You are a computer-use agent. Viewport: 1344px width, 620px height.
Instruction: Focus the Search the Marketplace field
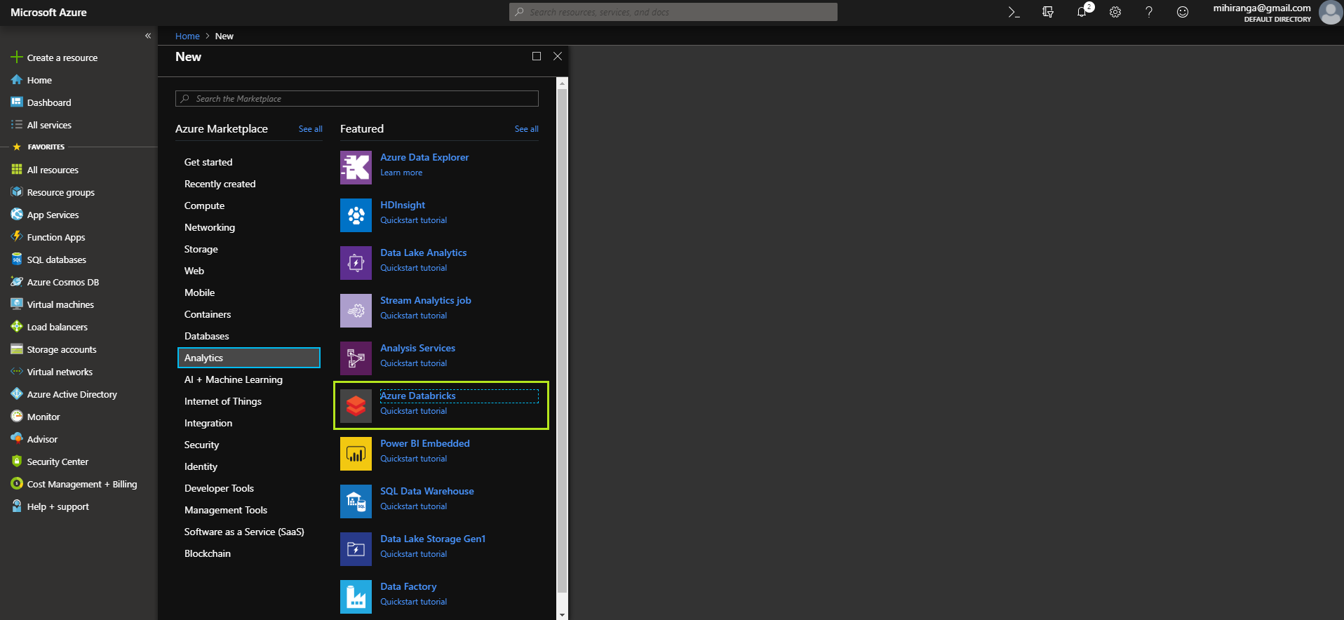[356, 99]
